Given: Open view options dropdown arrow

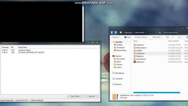Looking at the screenshot, I should tap(182, 37).
